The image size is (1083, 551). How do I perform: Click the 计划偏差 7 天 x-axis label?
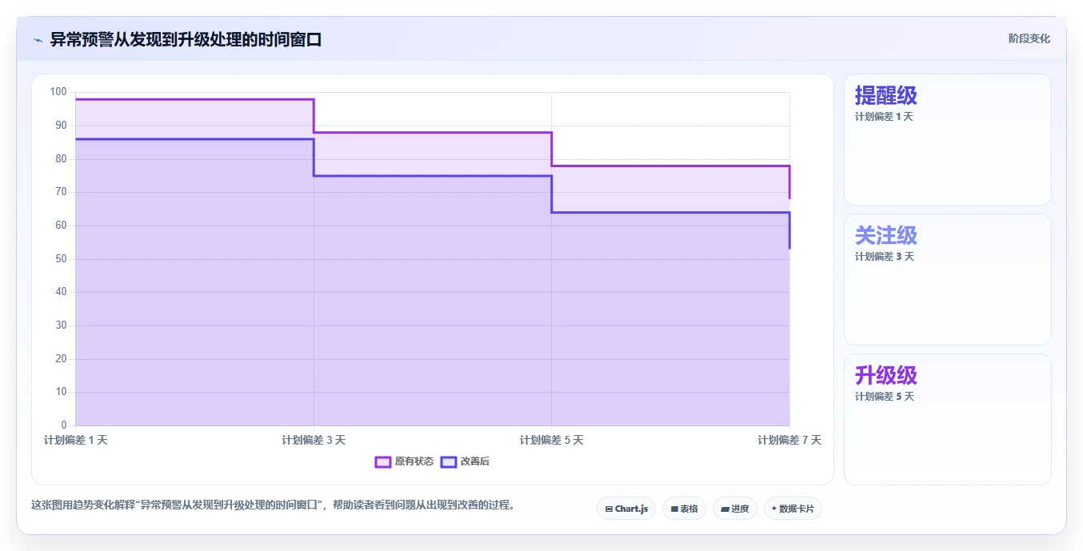(x=789, y=440)
